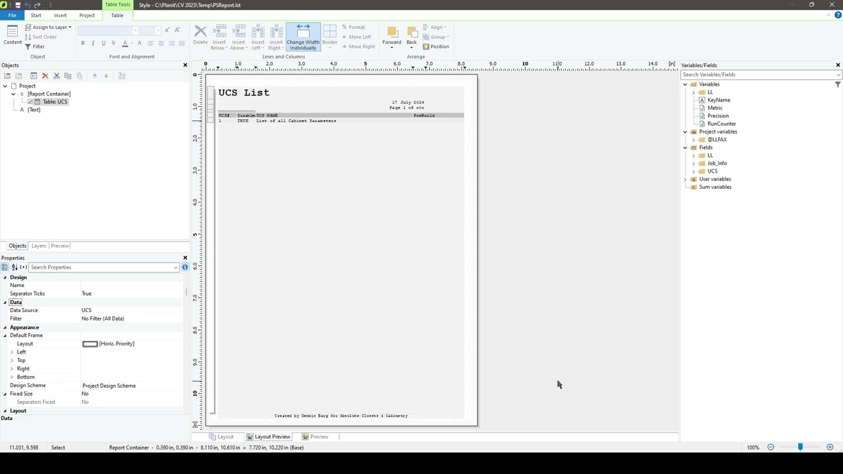Click the Format percent icon
Viewport: 843px width, 474px height.
click(344, 27)
